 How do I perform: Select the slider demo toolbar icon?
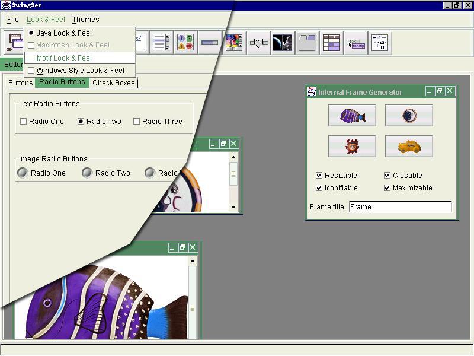(x=210, y=43)
